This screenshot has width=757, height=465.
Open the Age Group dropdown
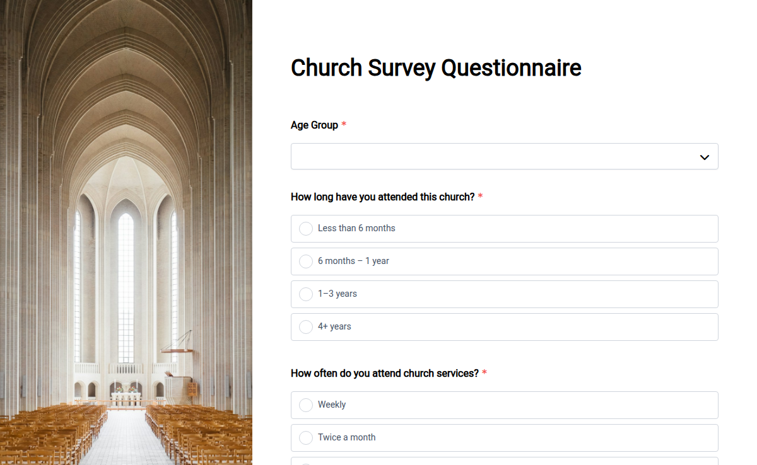(x=504, y=156)
